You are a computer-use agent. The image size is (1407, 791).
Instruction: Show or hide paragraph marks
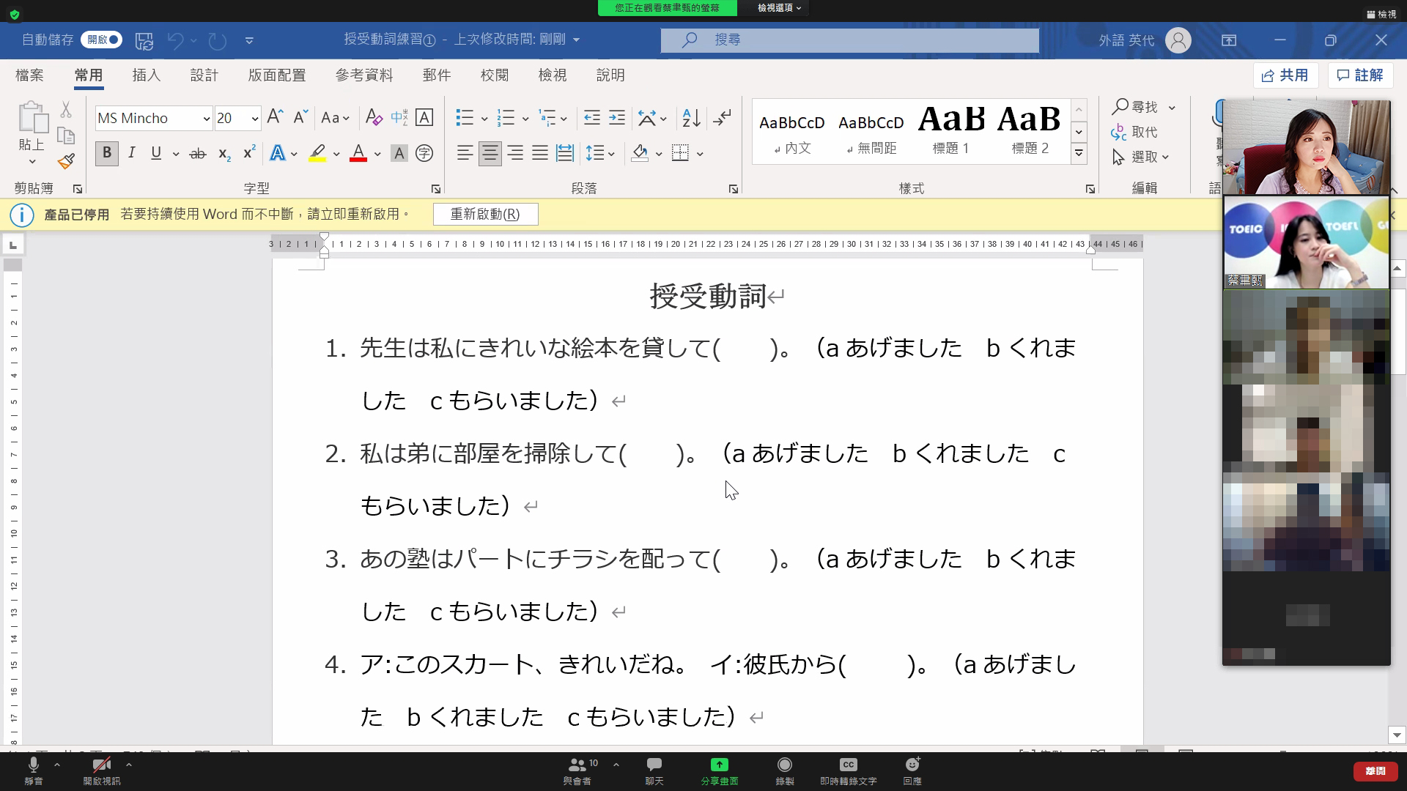point(723,117)
